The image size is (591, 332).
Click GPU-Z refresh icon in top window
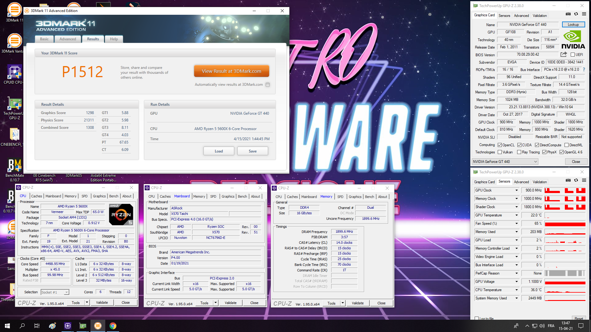coord(576,14)
